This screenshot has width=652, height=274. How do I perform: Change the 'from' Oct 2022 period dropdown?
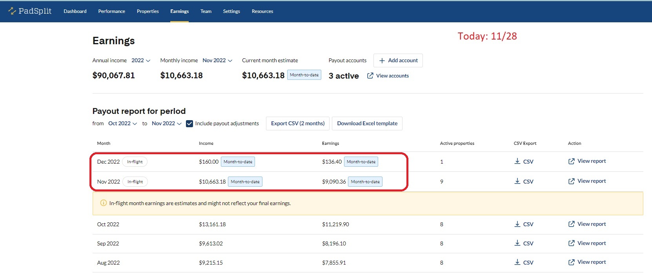click(x=122, y=124)
